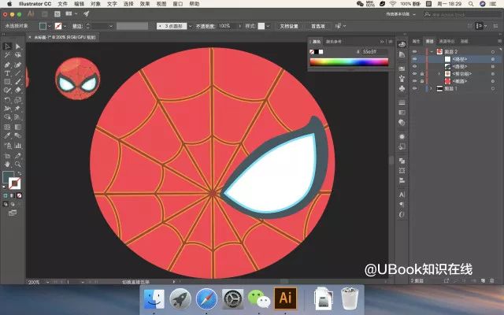Click the None swatch in Color panel
Screen dimensions: 504x315
(x=312, y=52)
